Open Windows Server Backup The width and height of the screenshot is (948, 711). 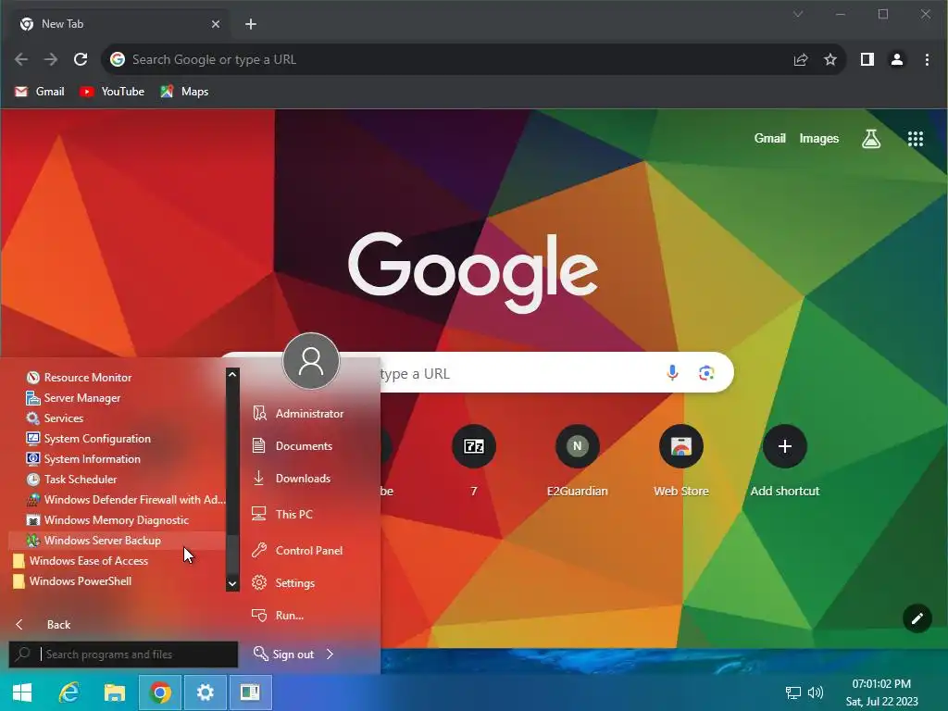pyautogui.click(x=118, y=541)
